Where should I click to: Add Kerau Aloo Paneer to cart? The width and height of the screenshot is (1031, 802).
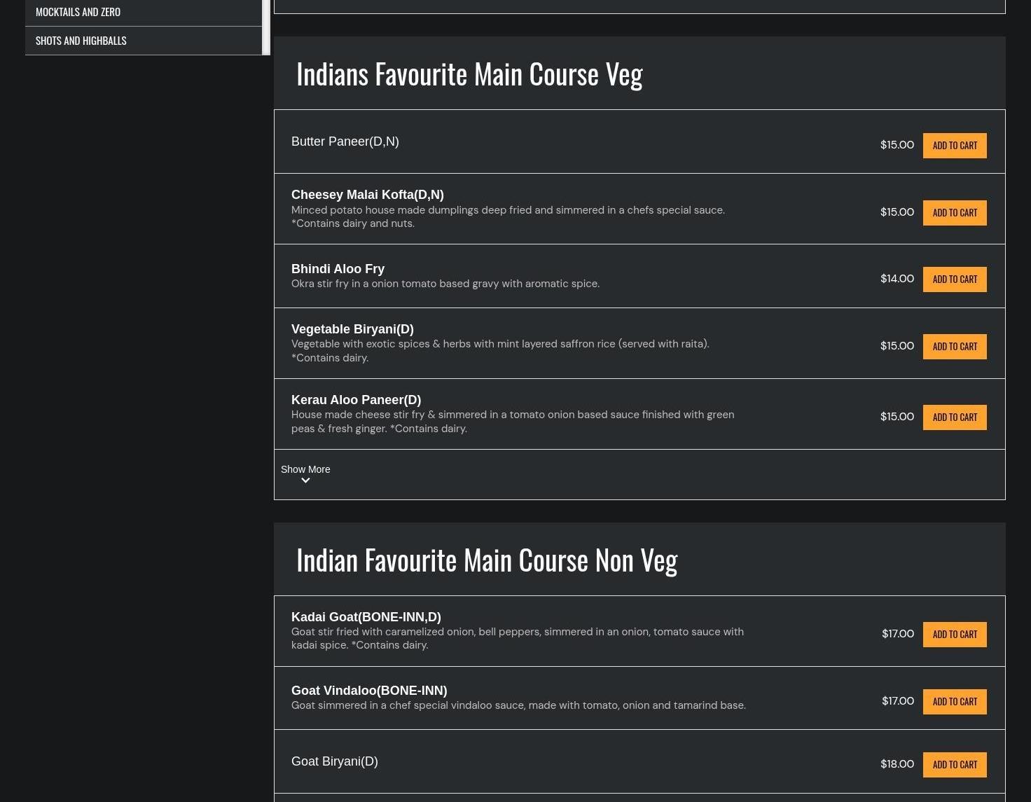pos(954,417)
